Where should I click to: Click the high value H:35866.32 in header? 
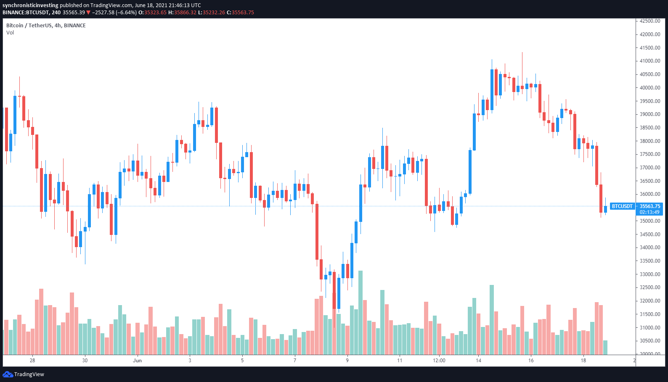coord(182,13)
